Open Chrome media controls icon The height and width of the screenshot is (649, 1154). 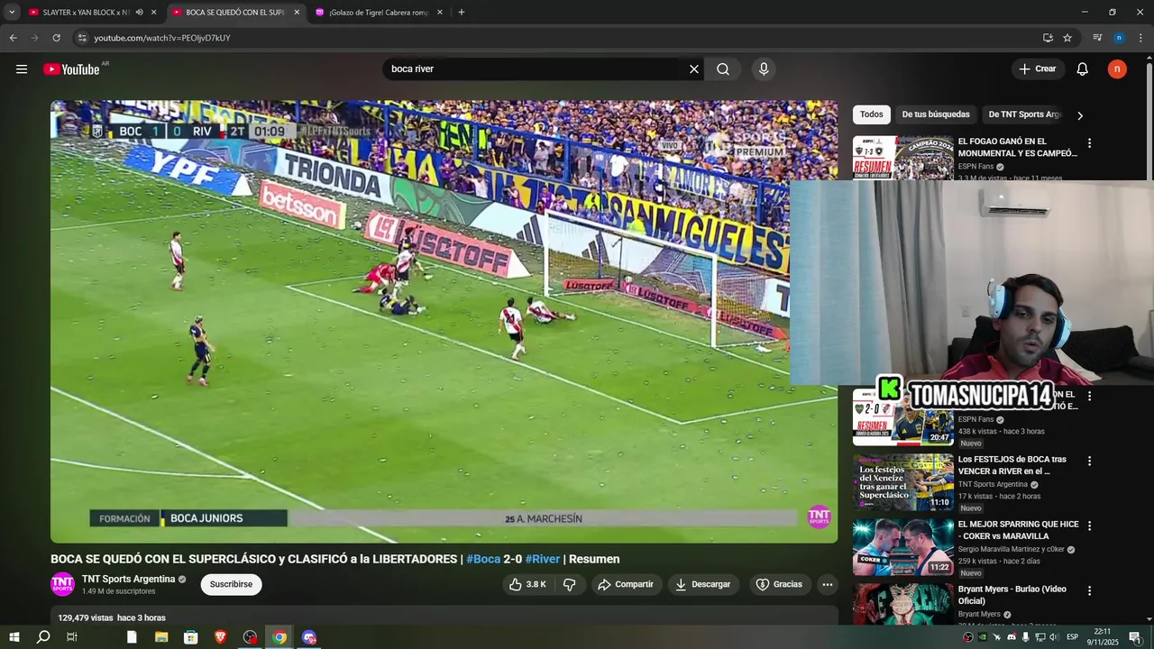(1097, 38)
